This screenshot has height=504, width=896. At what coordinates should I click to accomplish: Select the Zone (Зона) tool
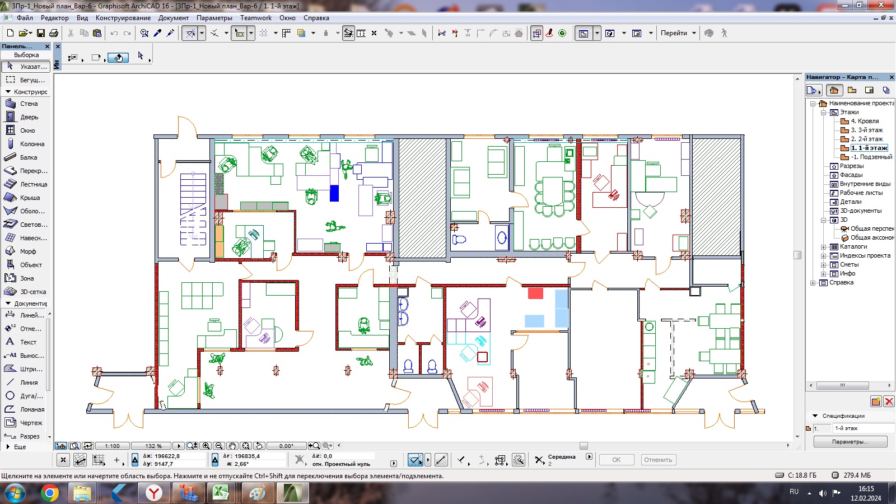pos(26,278)
